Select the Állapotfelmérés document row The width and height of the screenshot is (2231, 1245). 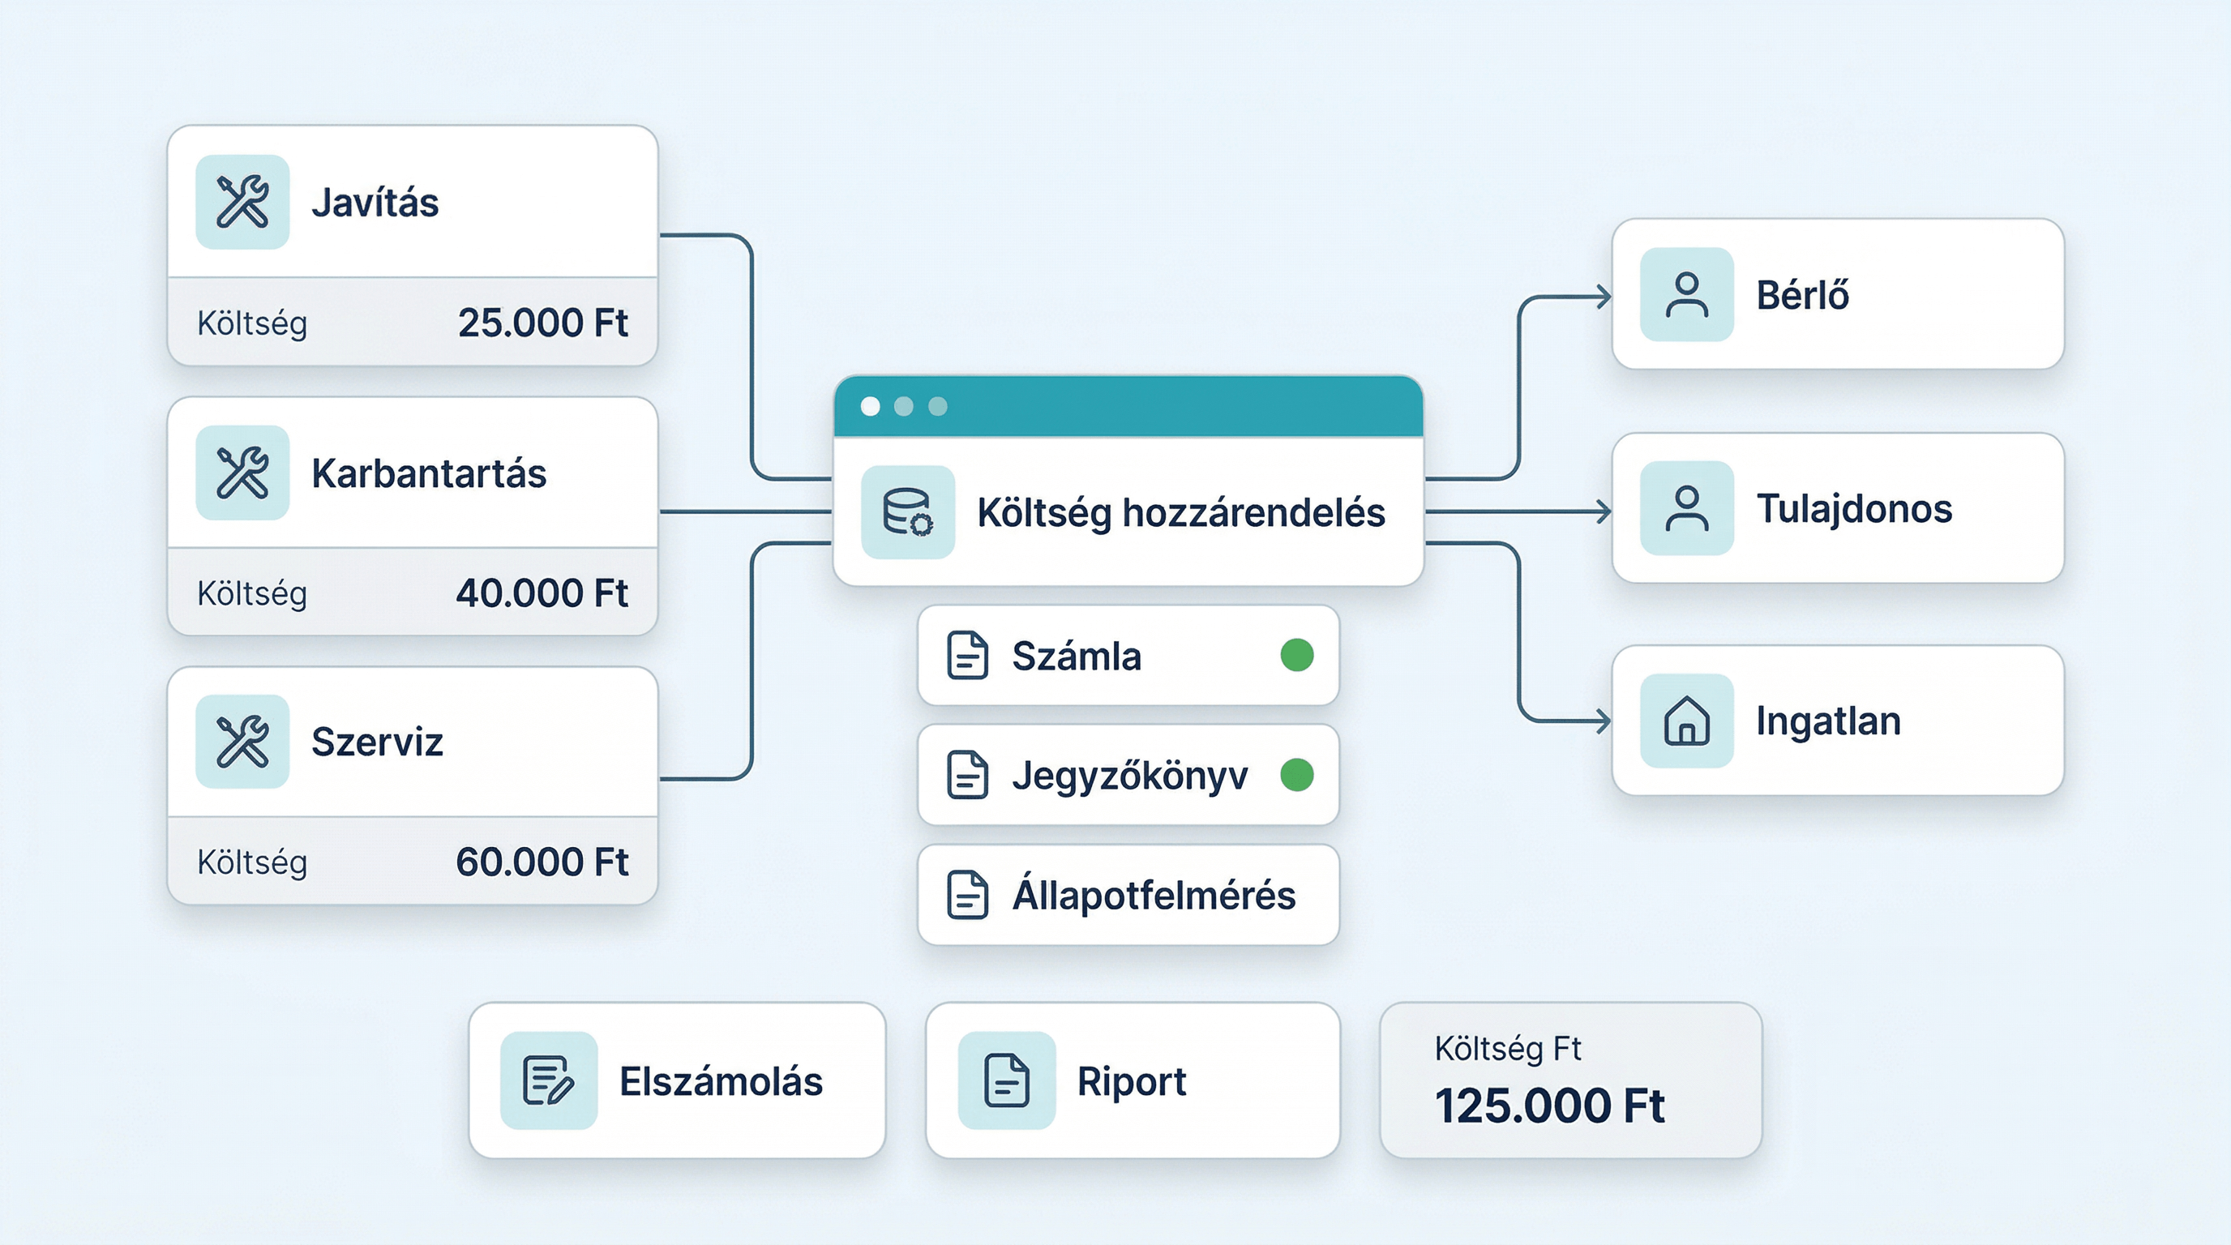click(x=1128, y=894)
